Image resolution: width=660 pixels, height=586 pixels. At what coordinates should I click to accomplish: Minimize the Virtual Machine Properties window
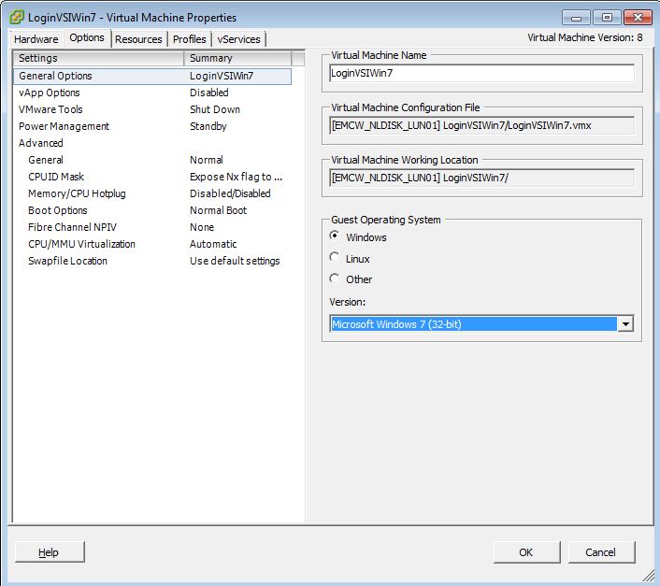576,18
